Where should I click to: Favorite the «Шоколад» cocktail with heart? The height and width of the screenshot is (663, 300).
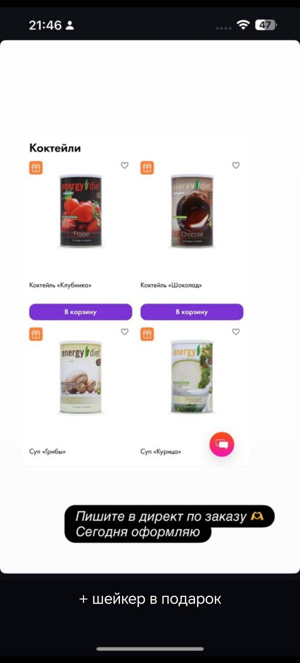coord(236,166)
